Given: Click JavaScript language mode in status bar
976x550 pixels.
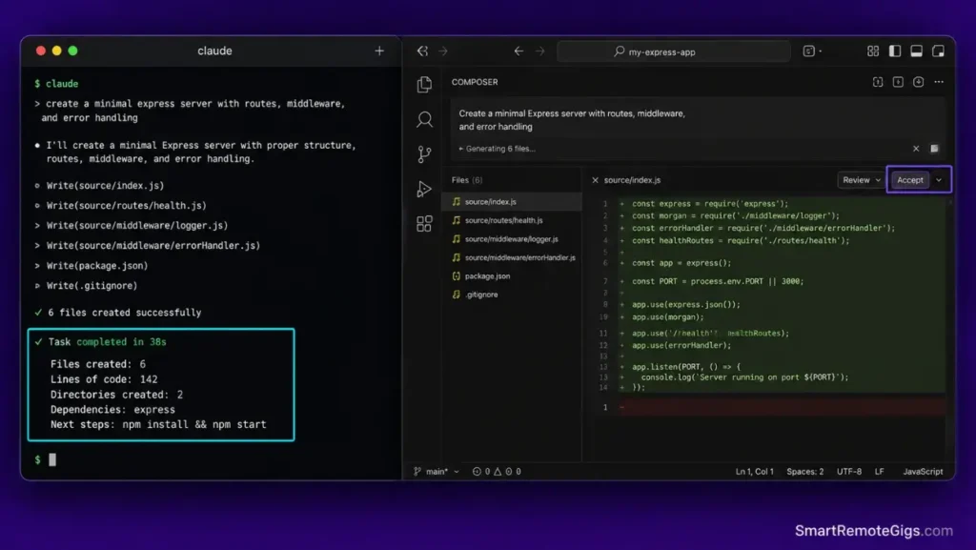Looking at the screenshot, I should (923, 472).
